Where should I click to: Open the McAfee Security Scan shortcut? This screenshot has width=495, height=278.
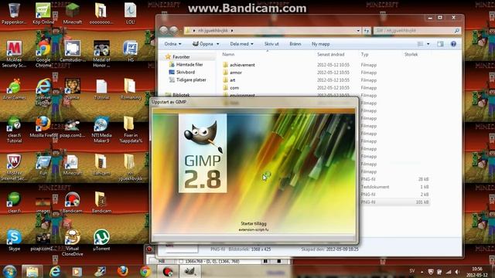click(x=14, y=54)
